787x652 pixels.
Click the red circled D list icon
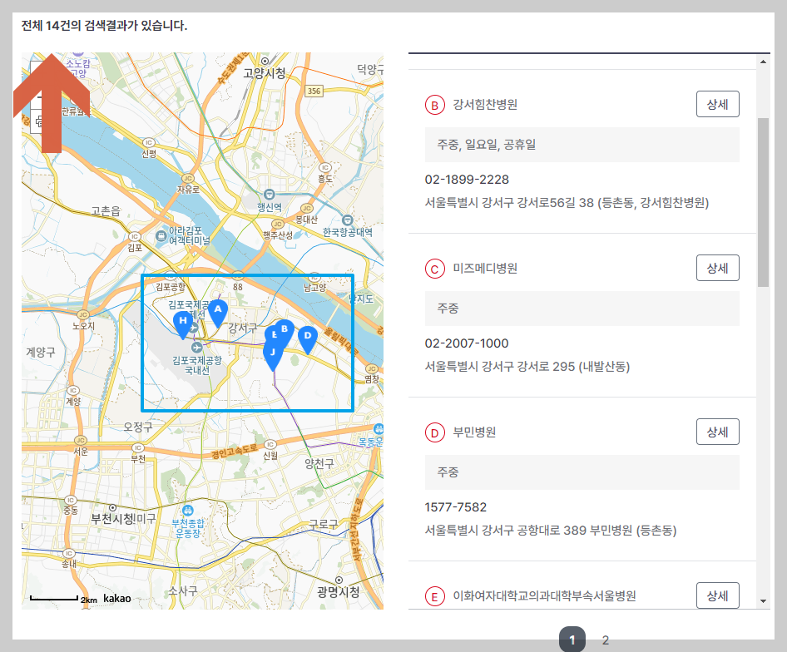[434, 432]
